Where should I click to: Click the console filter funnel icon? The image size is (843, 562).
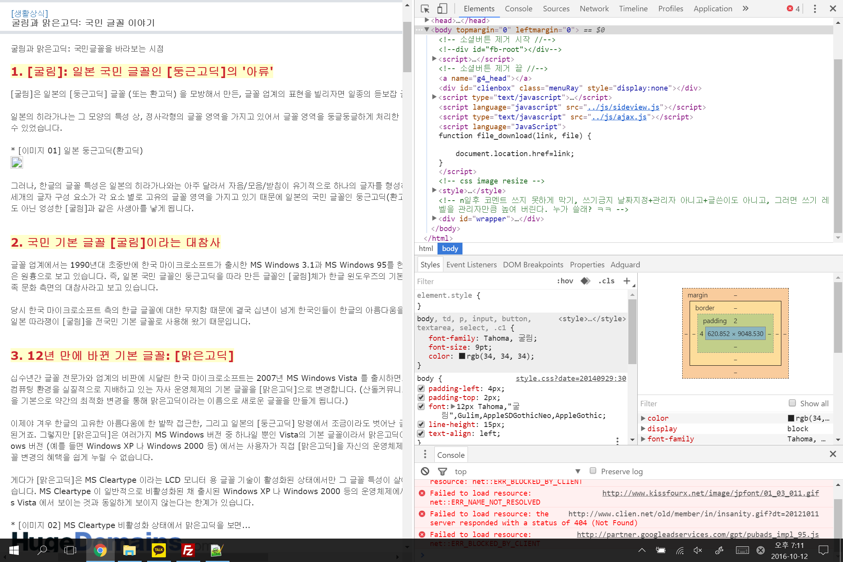pyautogui.click(x=442, y=471)
